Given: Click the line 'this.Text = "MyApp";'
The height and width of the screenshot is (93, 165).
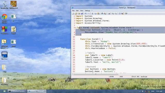Looking at the screenshot, I should (97, 41).
